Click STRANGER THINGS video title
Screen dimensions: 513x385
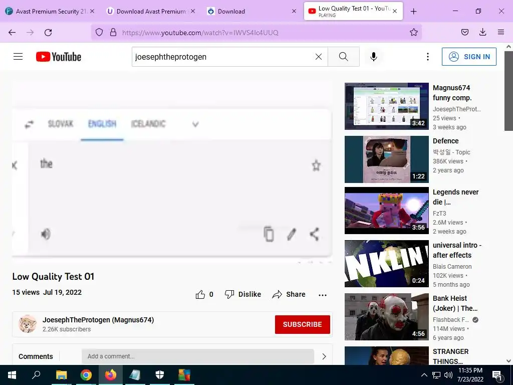coord(450,356)
